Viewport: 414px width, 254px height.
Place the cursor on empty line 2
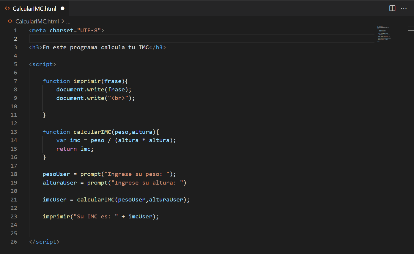click(202, 39)
